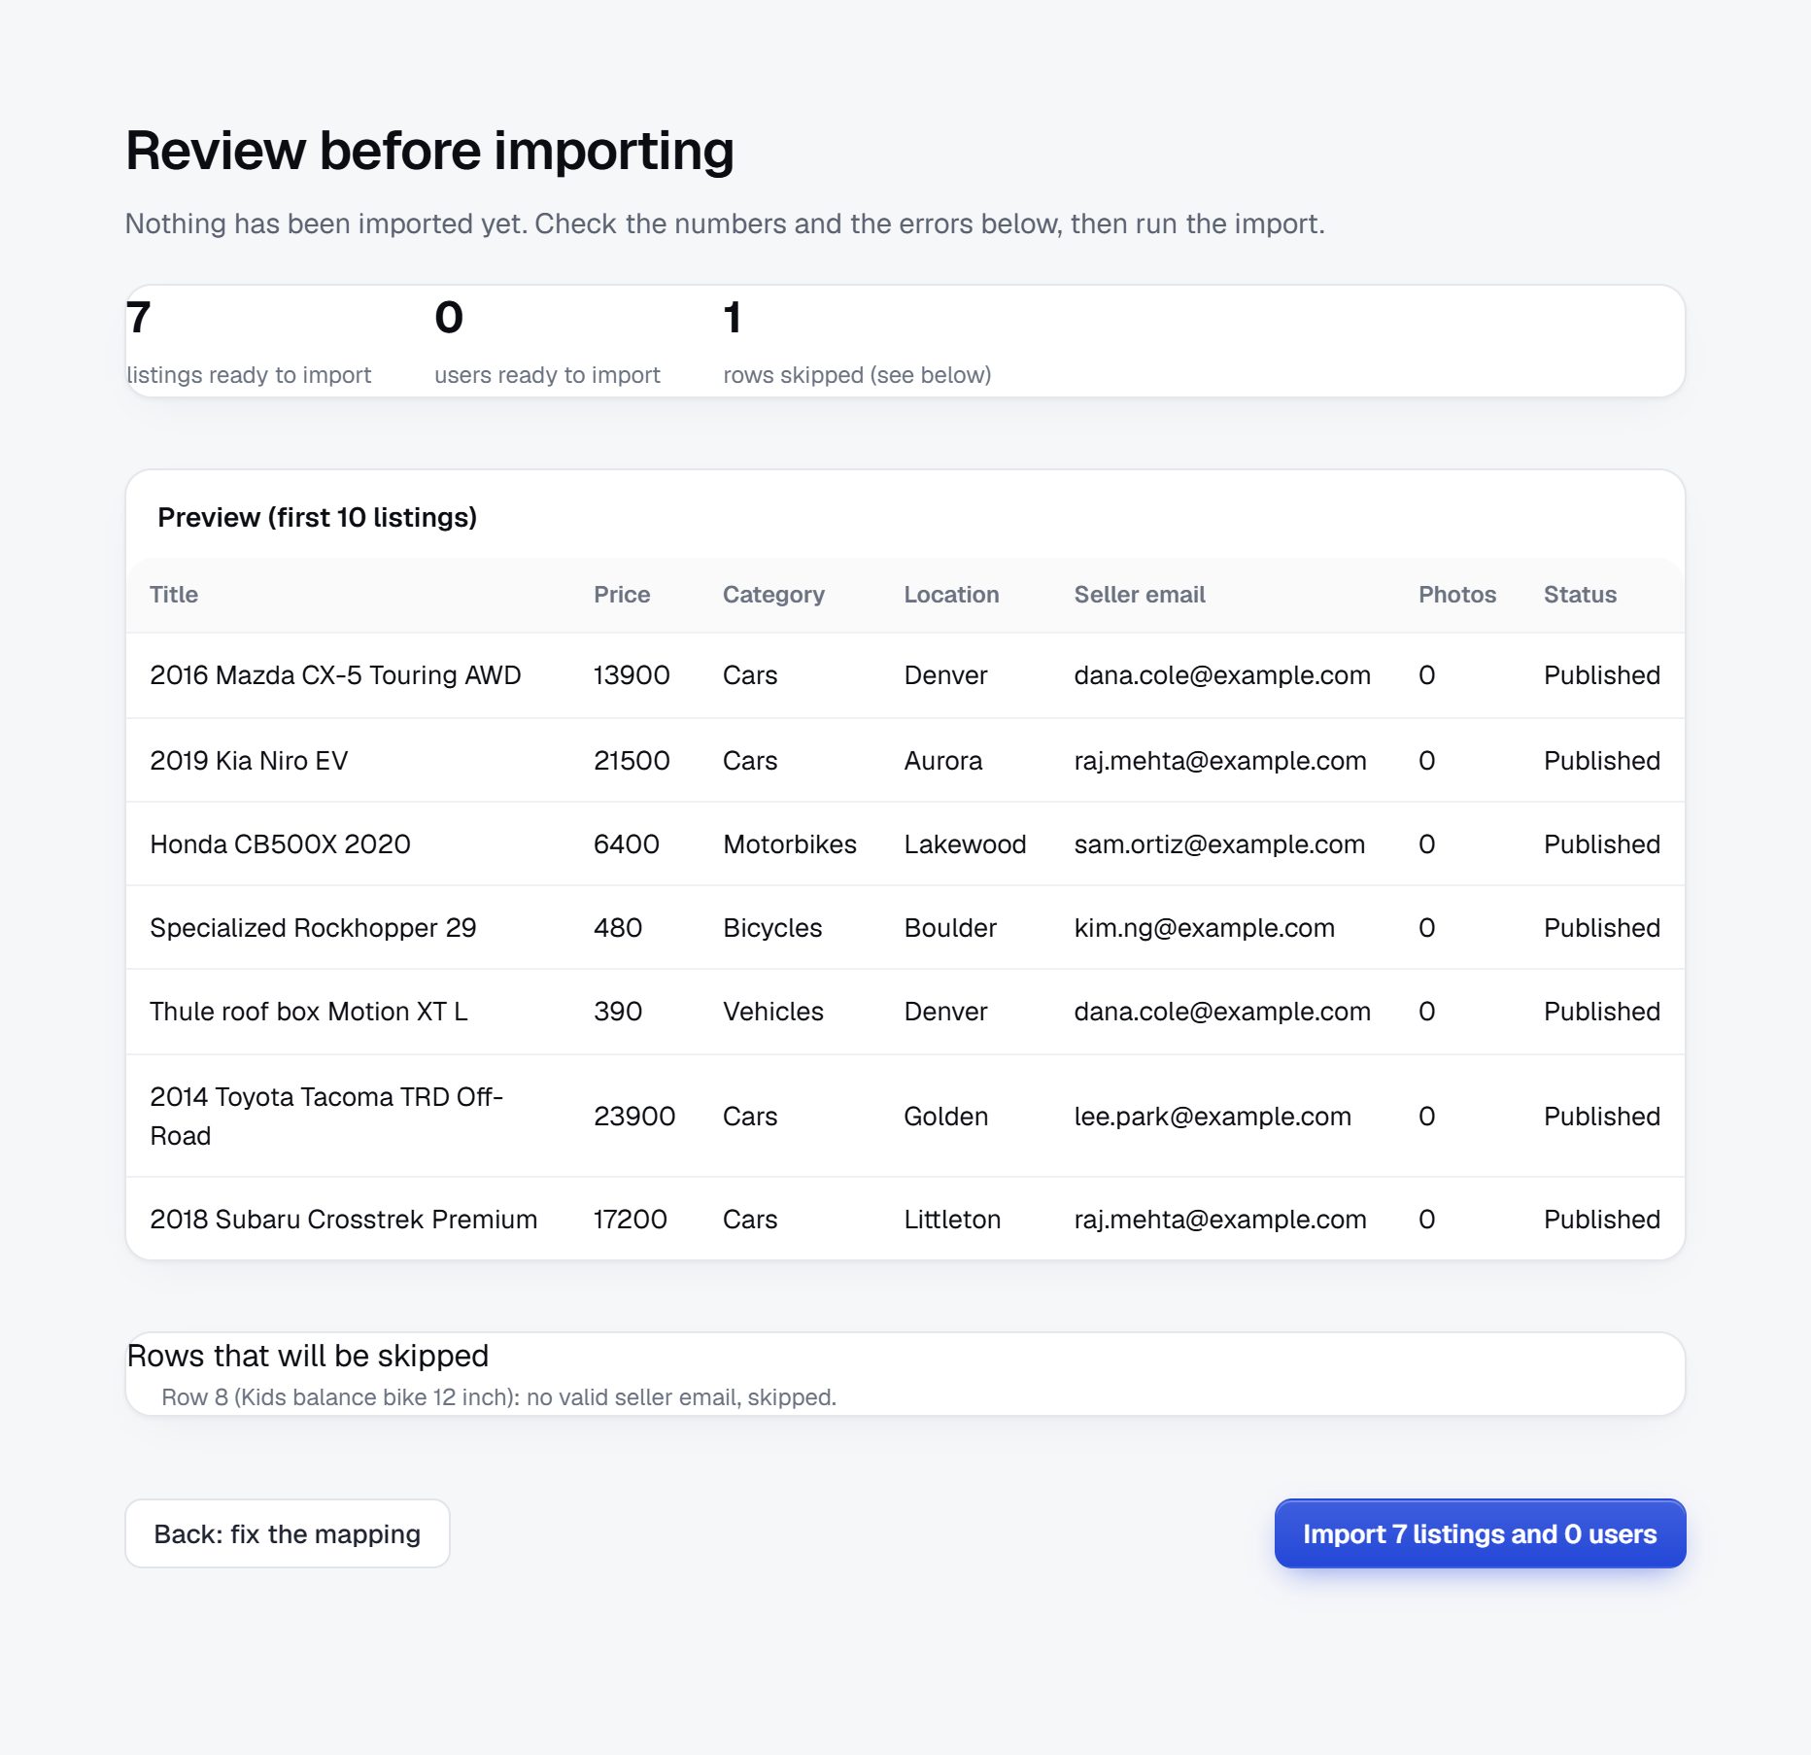Click the Seller email column header
Screen dimensions: 1811x1755
pyautogui.click(x=1140, y=595)
